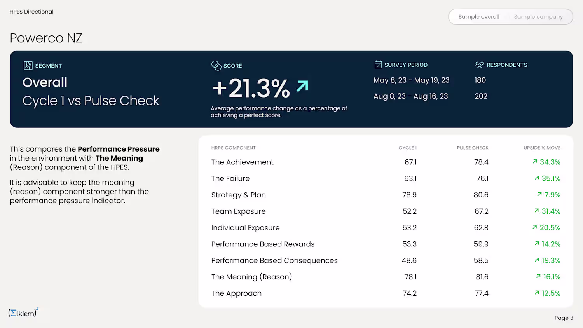The image size is (583, 328).
Task: Click upward arrow beside 34.3% Achievement move
Action: 535,162
